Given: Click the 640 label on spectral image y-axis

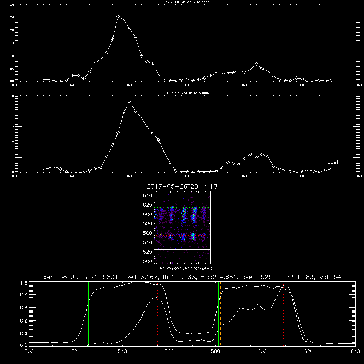Looking at the screenshot, I should click(148, 196).
